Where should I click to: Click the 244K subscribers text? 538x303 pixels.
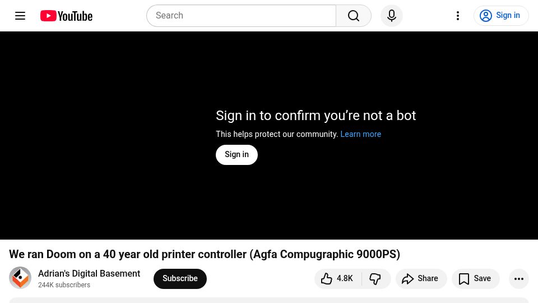point(64,285)
